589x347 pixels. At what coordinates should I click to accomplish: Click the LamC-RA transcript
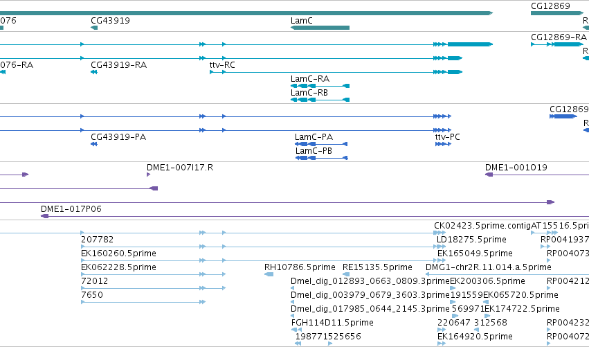pyautogui.click(x=320, y=86)
